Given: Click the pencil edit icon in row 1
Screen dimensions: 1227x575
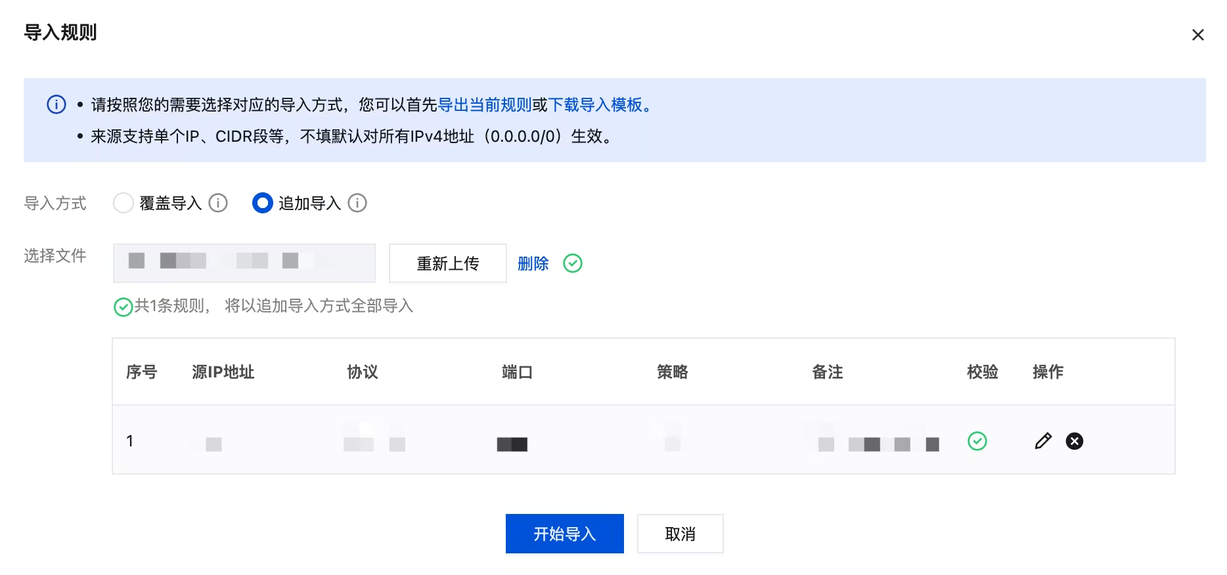Looking at the screenshot, I should coord(1043,441).
